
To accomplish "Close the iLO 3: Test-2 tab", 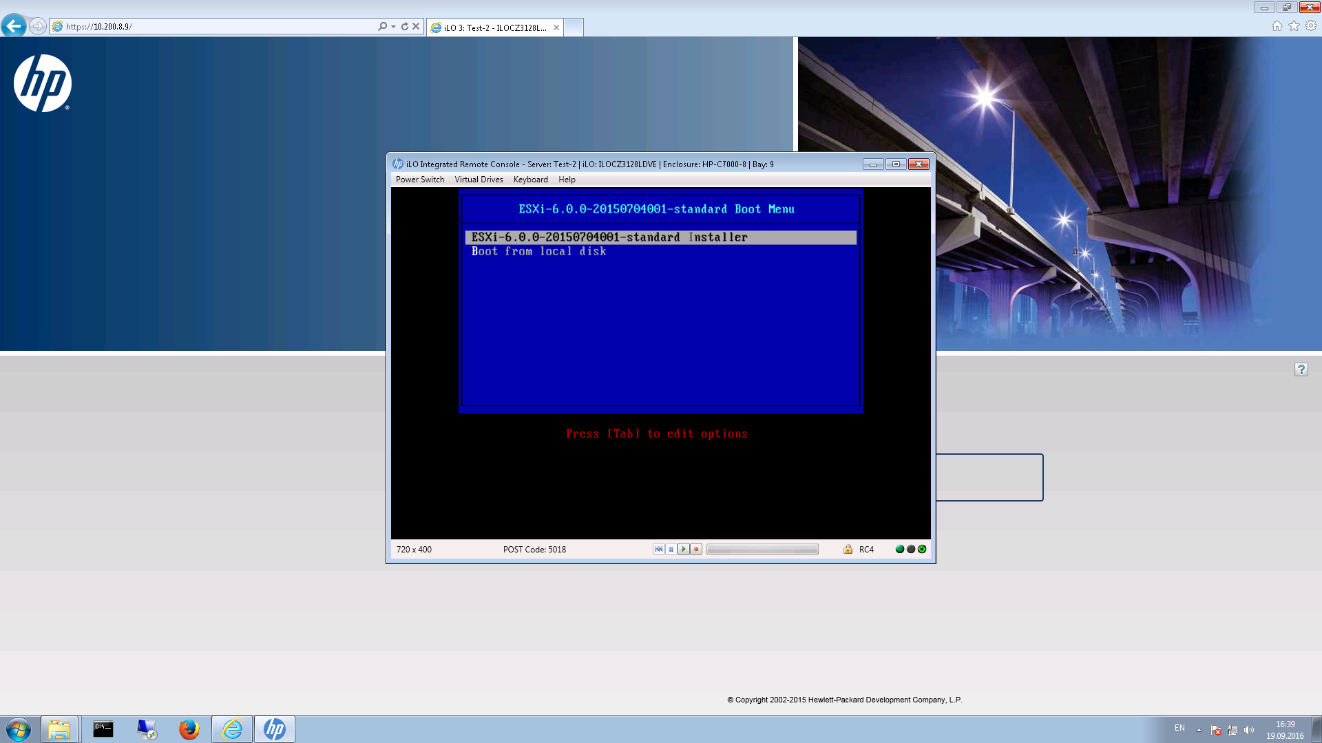I will 556,28.
